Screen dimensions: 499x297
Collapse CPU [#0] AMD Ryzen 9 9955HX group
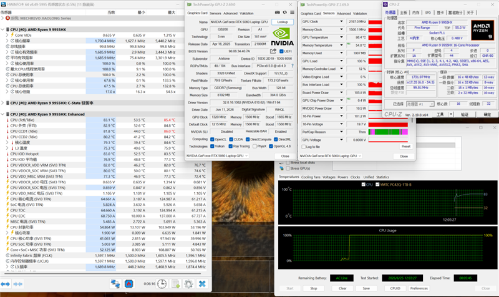point(2,29)
